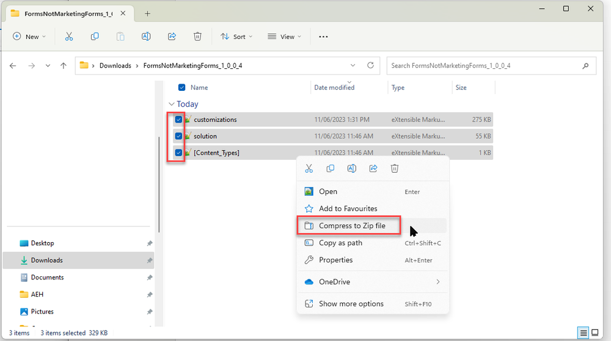Go back with the Back arrow
This screenshot has height=341, width=611.
click(x=13, y=66)
